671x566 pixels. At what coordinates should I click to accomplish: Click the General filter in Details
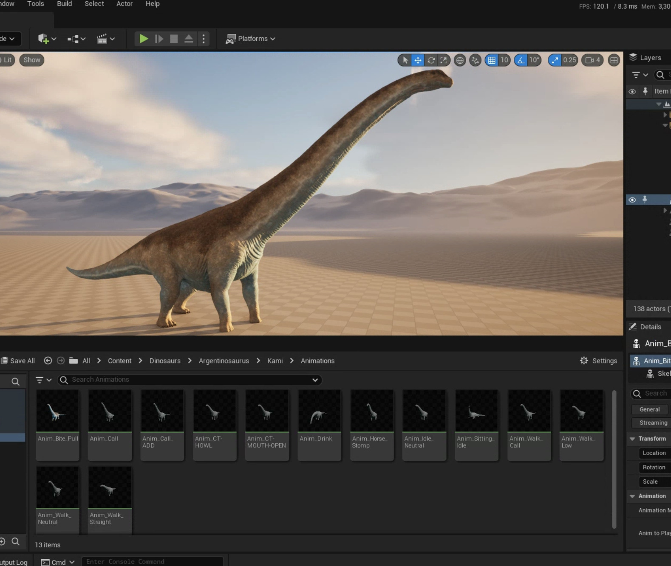pos(649,409)
